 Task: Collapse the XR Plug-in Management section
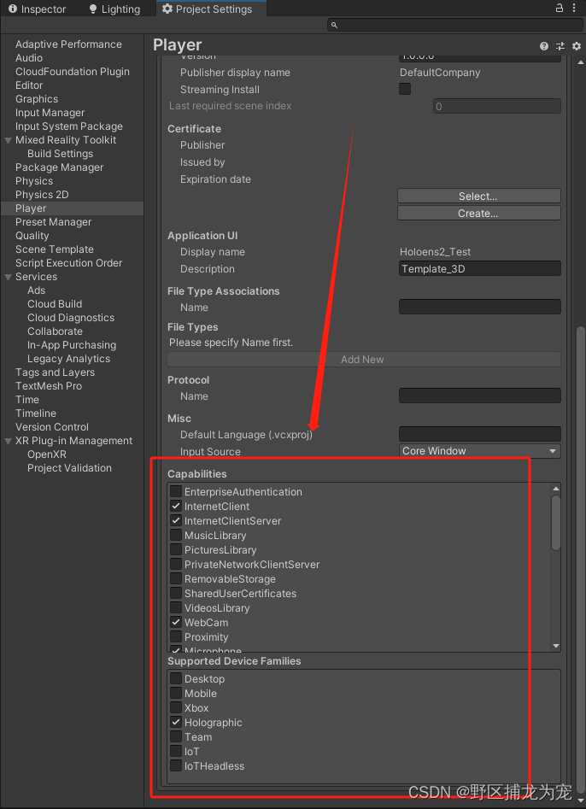click(8, 441)
